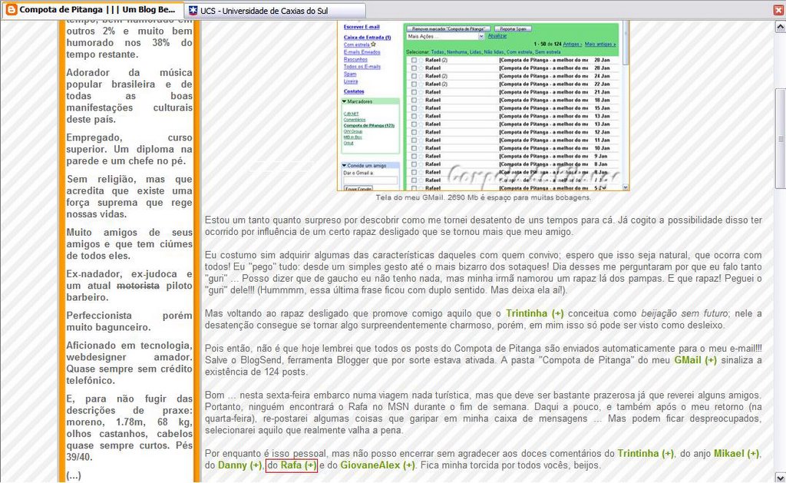Screen dimensions: 786x483
Task: Click 'Lixeira' in the Gmail image
Action: (x=351, y=81)
